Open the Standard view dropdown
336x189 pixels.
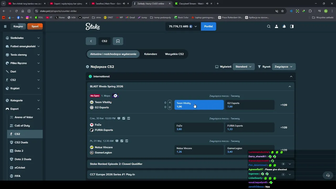[243, 67]
